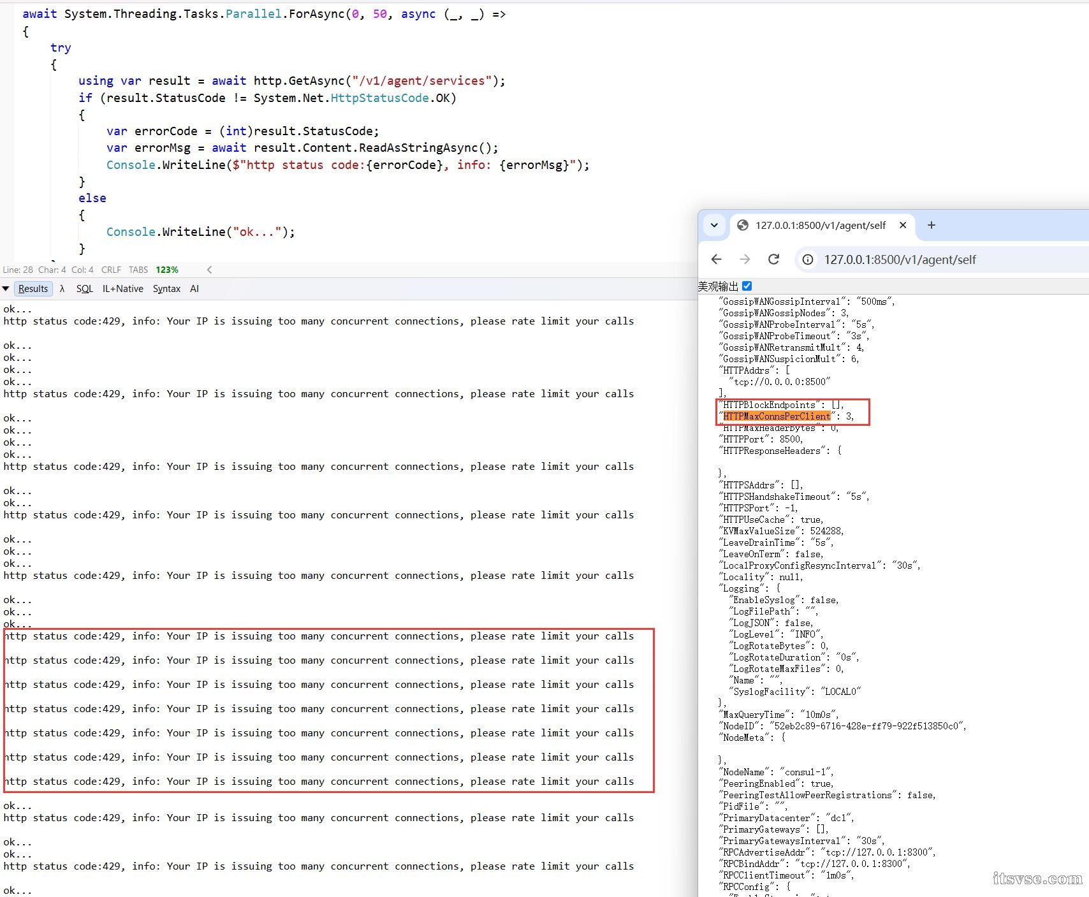
Task: Select the 127.0.0.1:8500/v1/agent/self browser tab
Action: [821, 225]
